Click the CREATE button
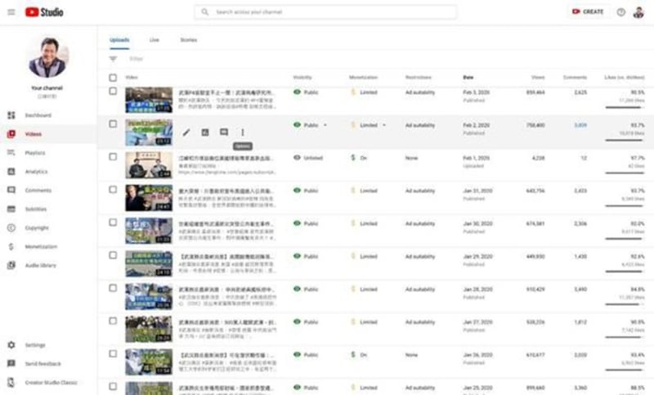Image resolution: width=654 pixels, height=395 pixels. (588, 12)
